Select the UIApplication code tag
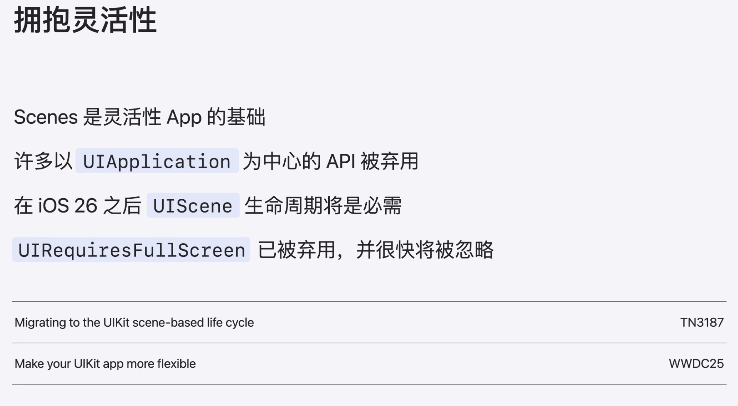The image size is (738, 406). click(x=157, y=161)
